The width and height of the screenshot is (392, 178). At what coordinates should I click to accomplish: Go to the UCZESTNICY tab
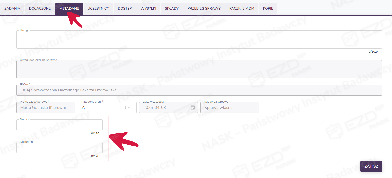98,9
